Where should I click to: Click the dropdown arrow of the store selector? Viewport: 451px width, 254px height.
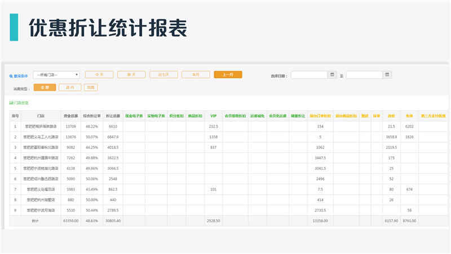[x=77, y=75]
